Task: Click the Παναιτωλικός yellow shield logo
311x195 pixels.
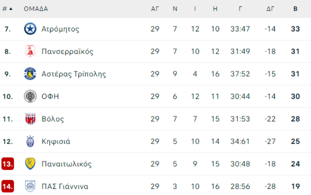Action: point(30,164)
